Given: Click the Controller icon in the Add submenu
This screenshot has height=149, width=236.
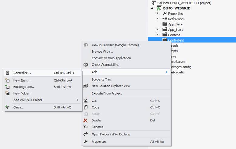Looking at the screenshot, I should pyautogui.click(x=8, y=73).
